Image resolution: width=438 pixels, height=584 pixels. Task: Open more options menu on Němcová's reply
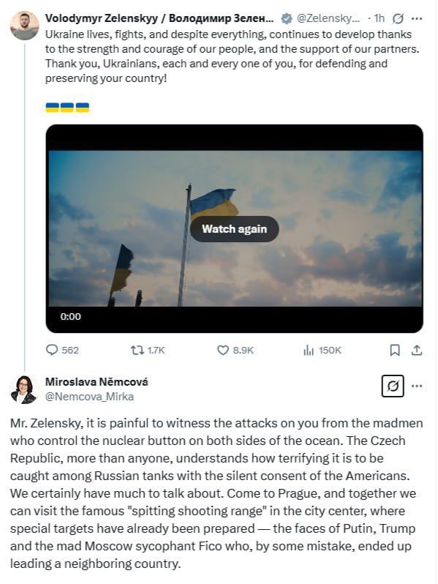point(417,386)
